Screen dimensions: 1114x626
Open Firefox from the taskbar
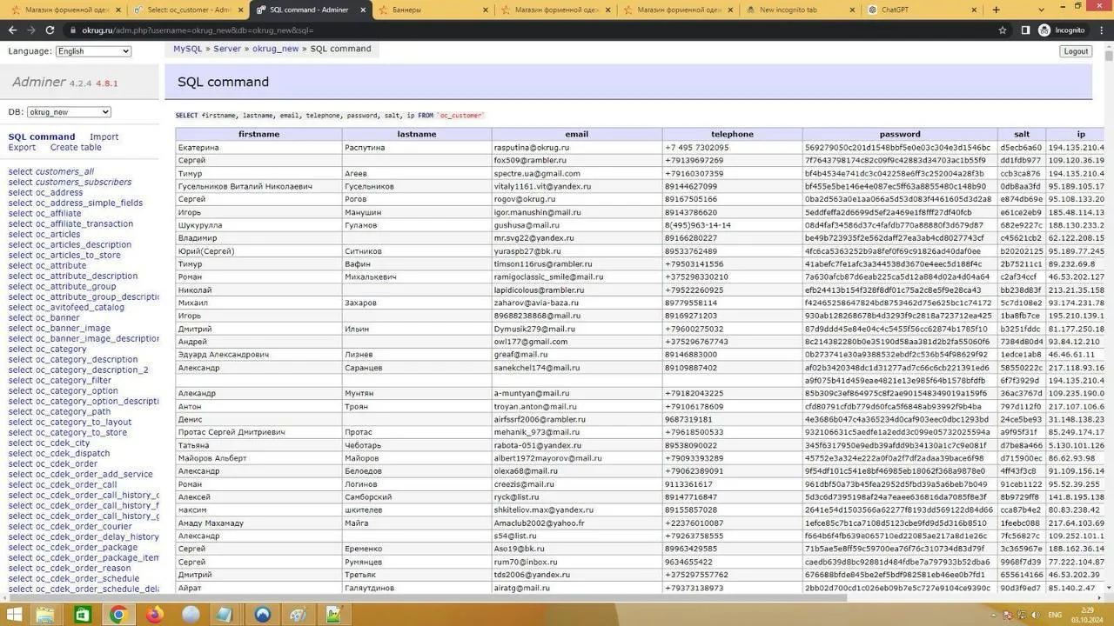pyautogui.click(x=155, y=615)
